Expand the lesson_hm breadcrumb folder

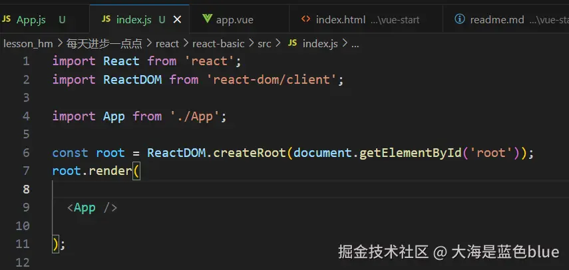[x=29, y=44]
